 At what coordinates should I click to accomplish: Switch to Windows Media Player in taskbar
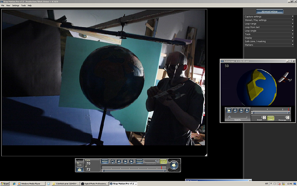(x=31, y=184)
